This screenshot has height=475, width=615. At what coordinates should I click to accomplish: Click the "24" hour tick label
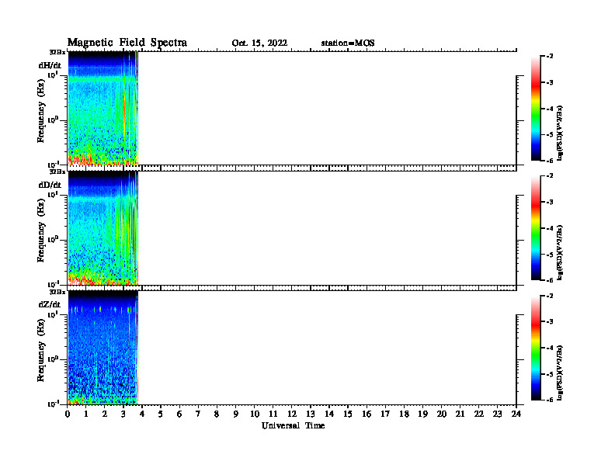pyautogui.click(x=516, y=414)
